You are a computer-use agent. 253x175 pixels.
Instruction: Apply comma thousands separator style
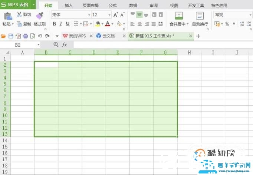pos(234,24)
